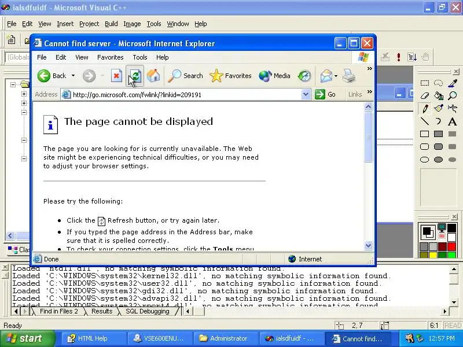
Task: Open the Mail button dropdown arrow
Action: point(336,76)
